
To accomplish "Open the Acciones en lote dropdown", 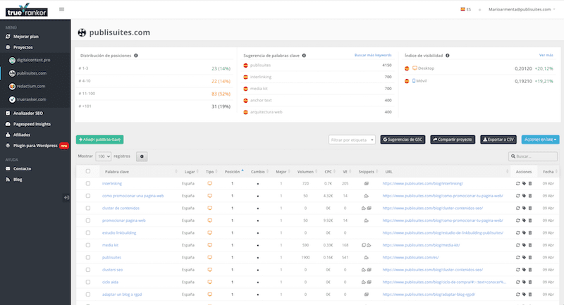I will tap(540, 139).
